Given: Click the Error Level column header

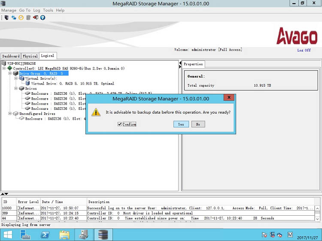Looking at the screenshot, I should pos(28,202).
